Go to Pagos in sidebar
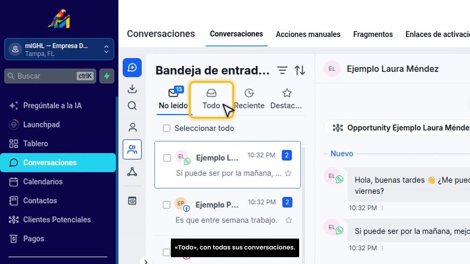 (x=34, y=238)
